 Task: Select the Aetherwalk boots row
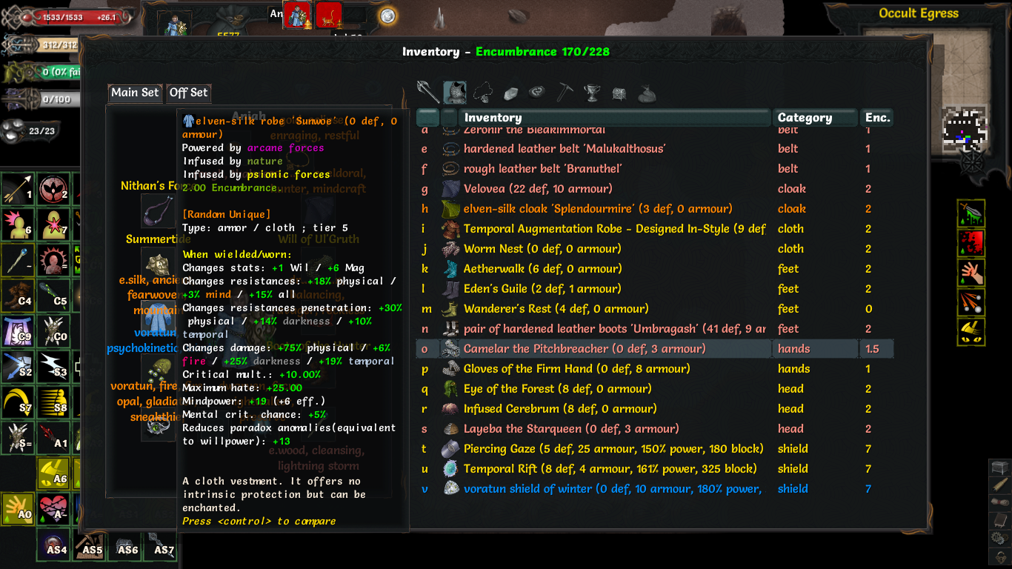[x=655, y=269]
